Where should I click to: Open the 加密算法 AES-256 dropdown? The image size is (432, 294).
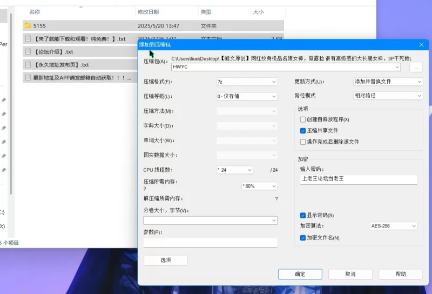point(394,226)
